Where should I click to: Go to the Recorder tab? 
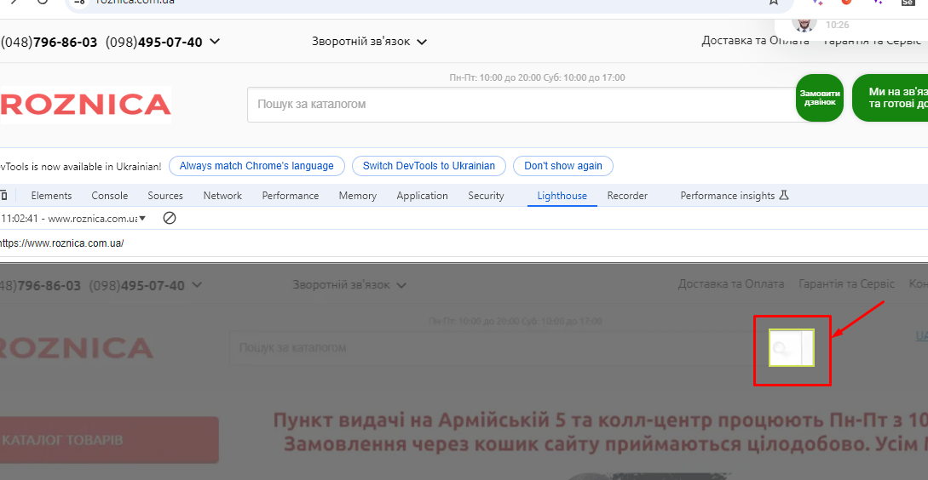click(x=627, y=196)
